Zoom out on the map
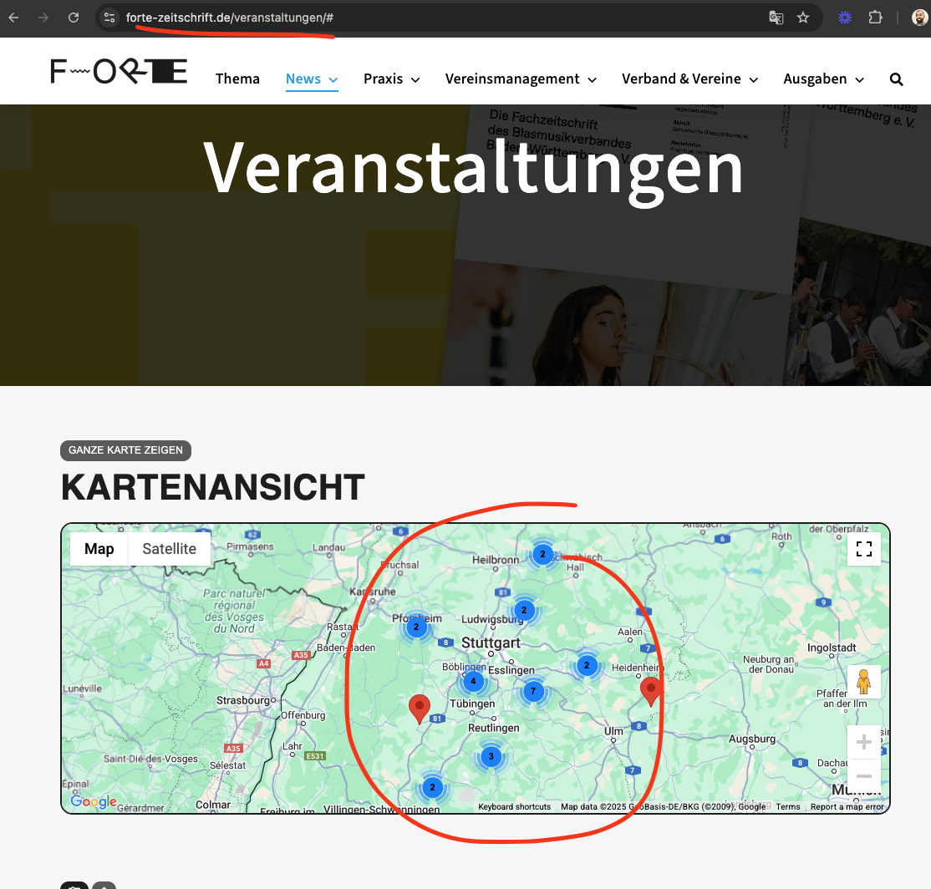Viewport: 931px width, 889px height. 864,775
